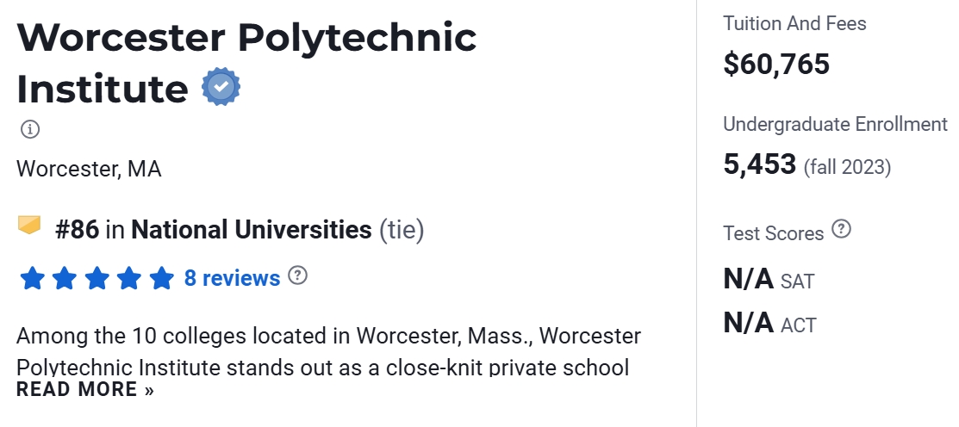The image size is (959, 427).
Task: Open the info icon below the school name
Action: tap(30, 130)
